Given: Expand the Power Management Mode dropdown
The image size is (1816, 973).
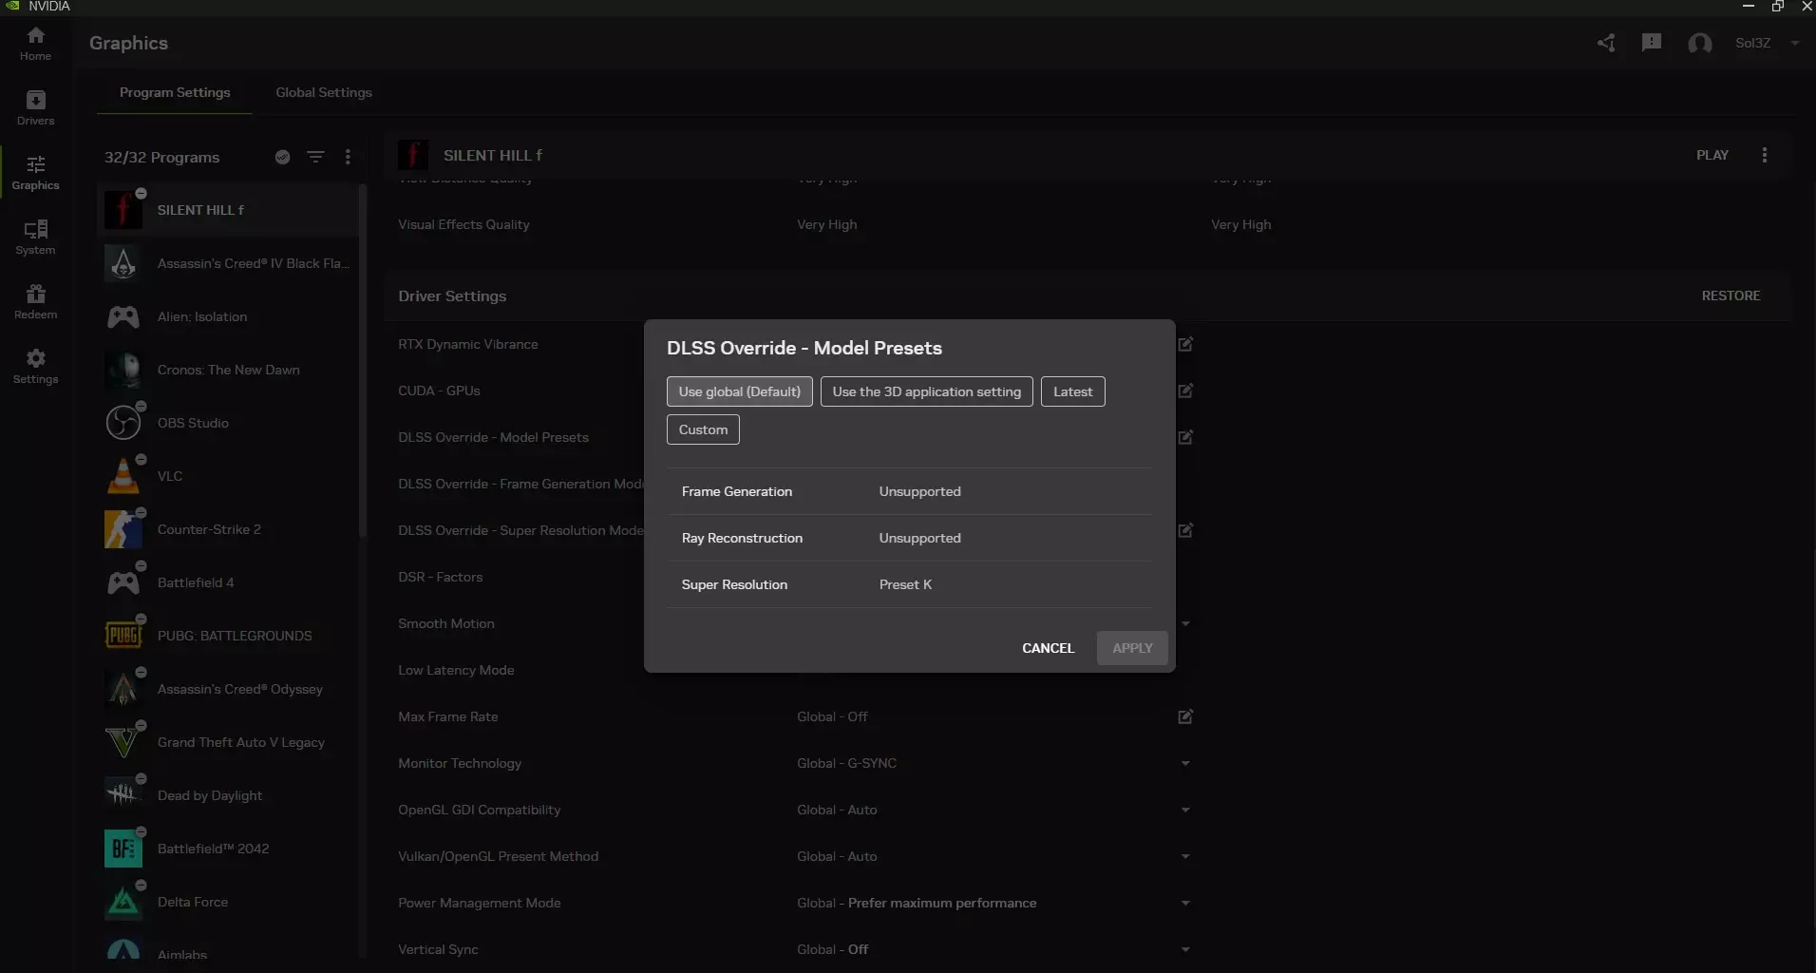Looking at the screenshot, I should point(1185,903).
